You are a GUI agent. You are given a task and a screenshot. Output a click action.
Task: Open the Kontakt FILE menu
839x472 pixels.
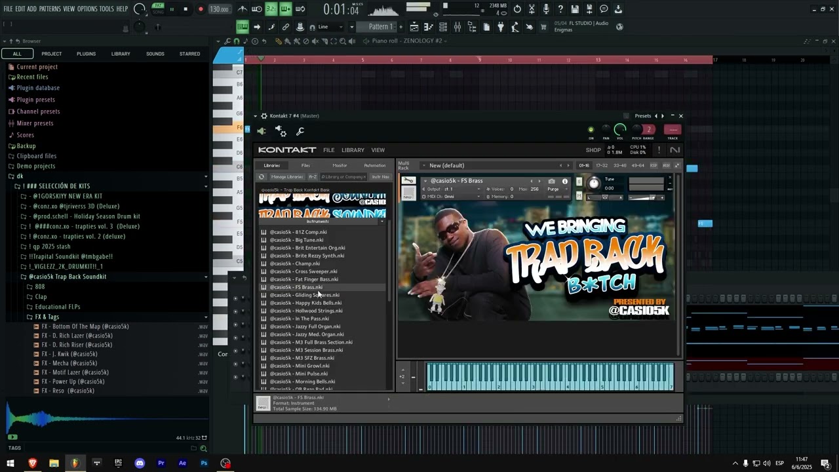[x=328, y=150]
